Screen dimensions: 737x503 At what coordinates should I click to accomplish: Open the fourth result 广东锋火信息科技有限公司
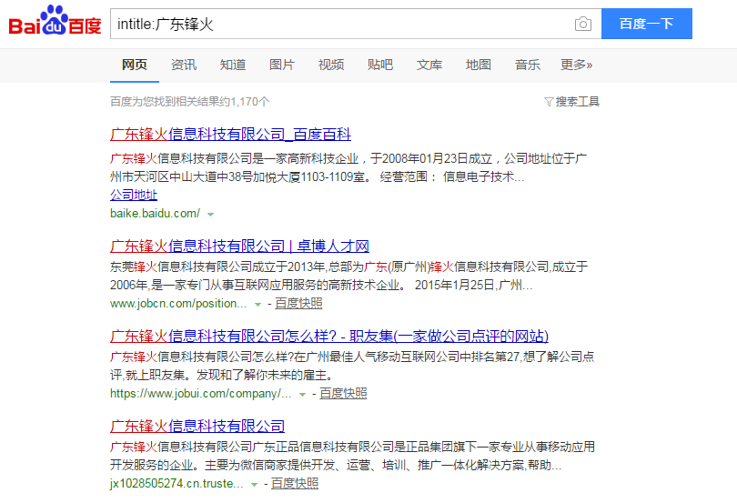[197, 427]
